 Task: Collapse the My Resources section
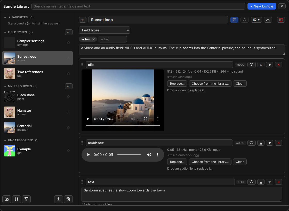[5, 86]
